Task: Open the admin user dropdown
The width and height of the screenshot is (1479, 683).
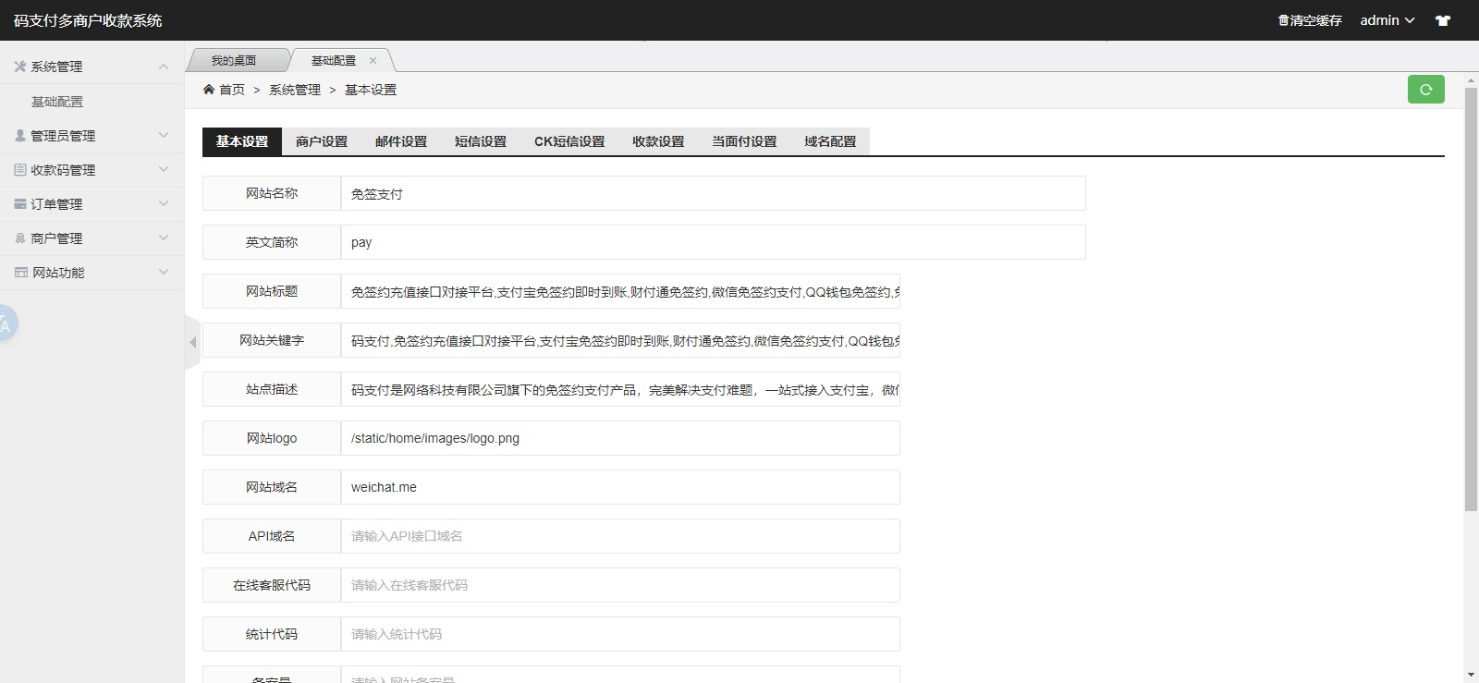Action: pyautogui.click(x=1387, y=20)
